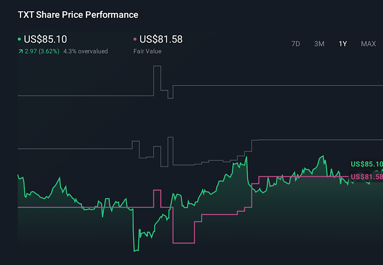The width and height of the screenshot is (383, 265).
Task: Click the pink Fair Value legend dot
Action: [134, 39]
